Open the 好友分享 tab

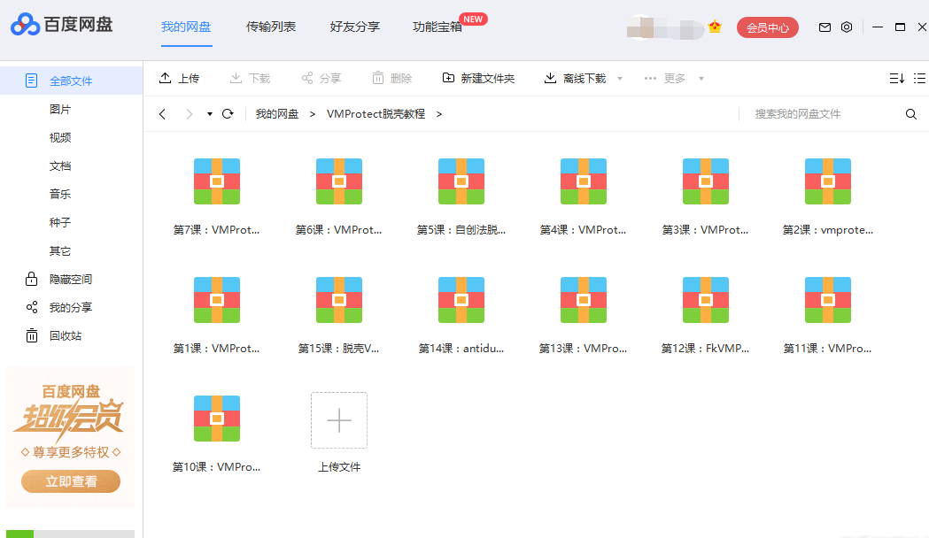pyautogui.click(x=355, y=27)
